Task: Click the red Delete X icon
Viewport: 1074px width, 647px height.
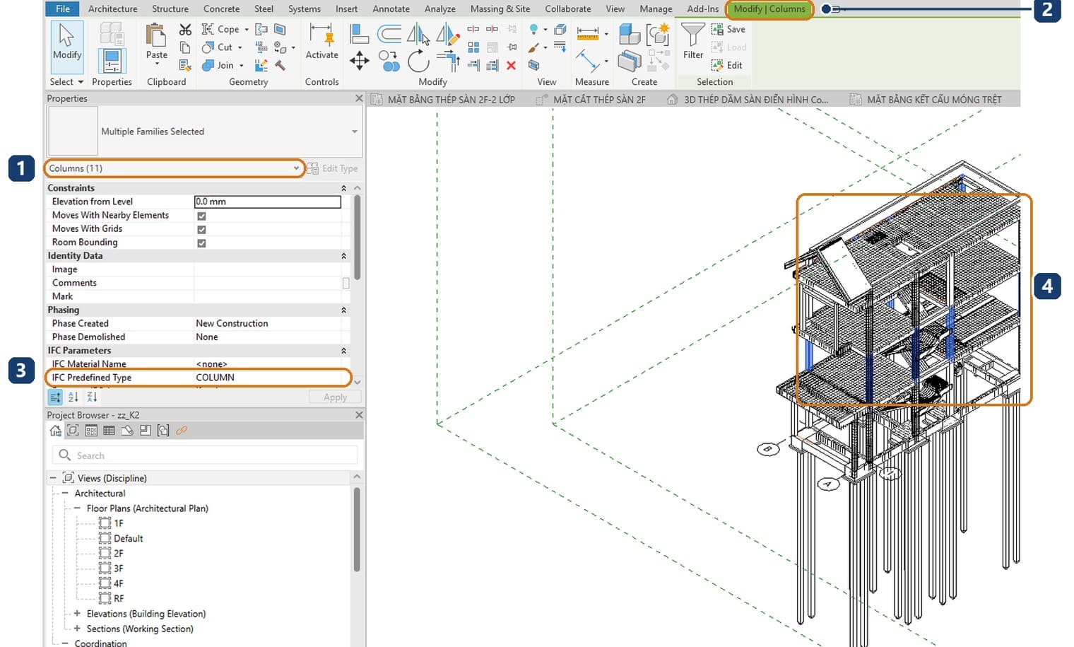Action: click(511, 65)
